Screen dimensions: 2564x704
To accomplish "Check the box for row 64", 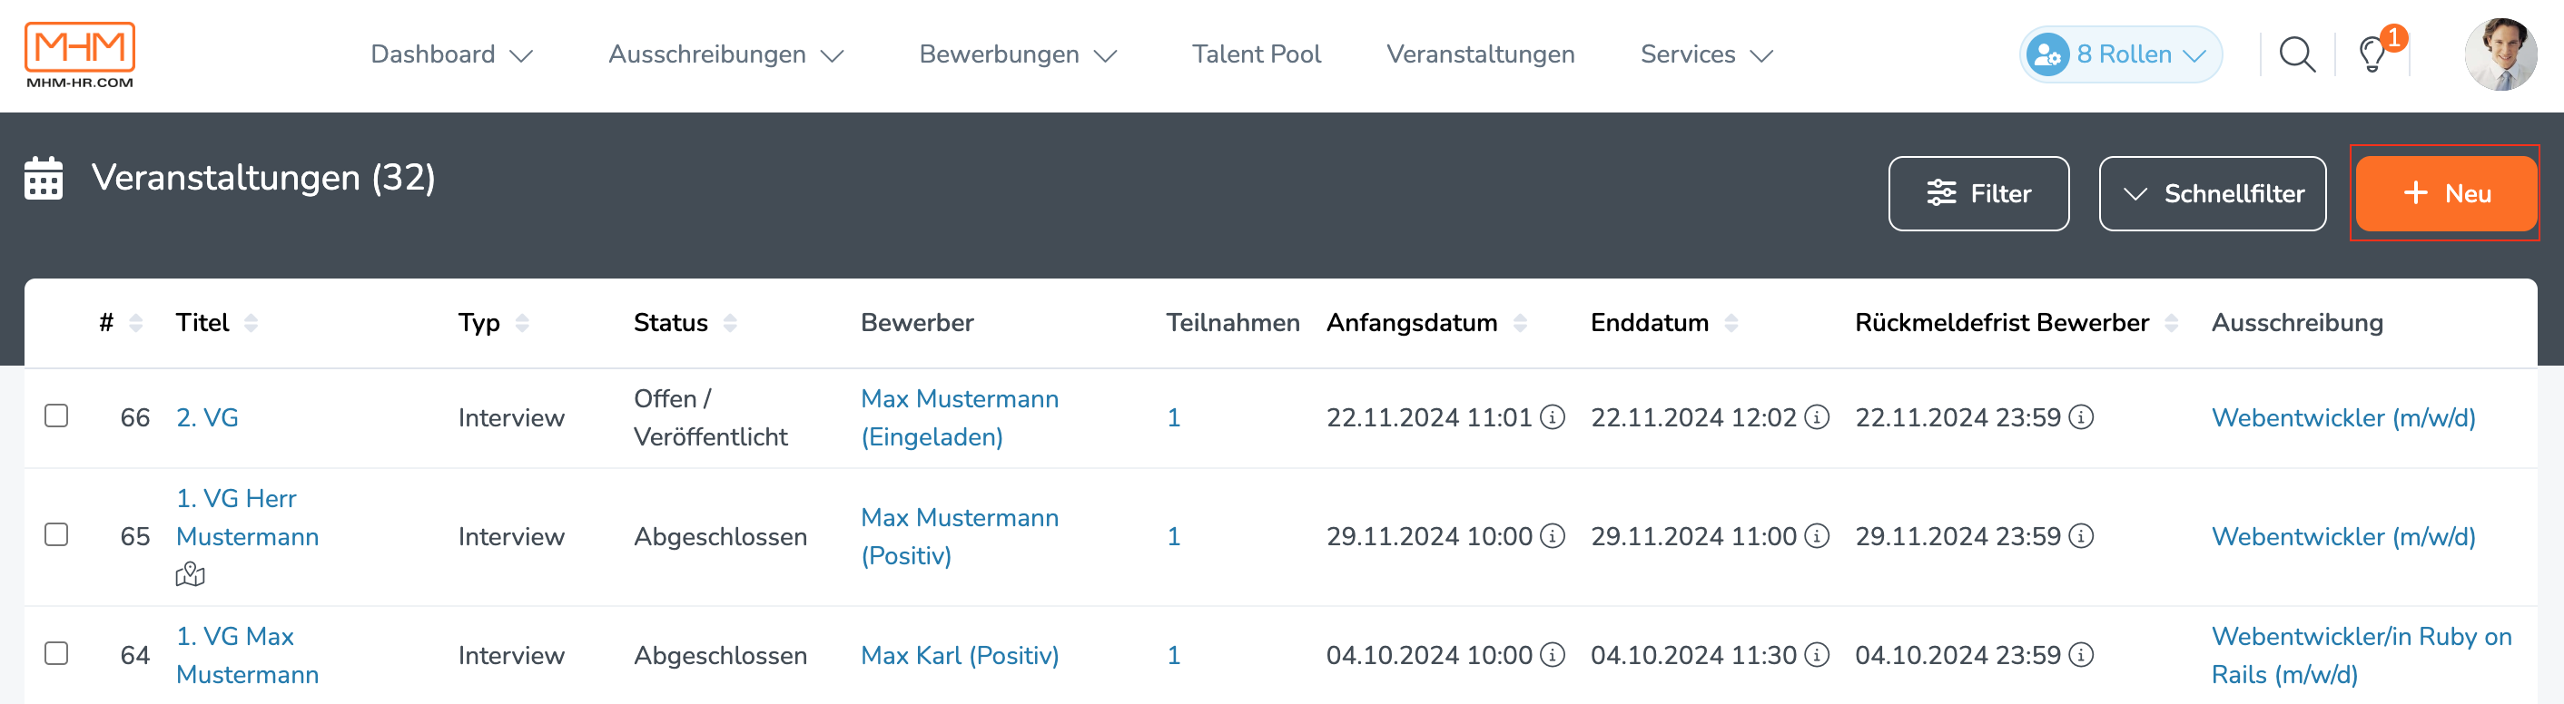I will pos(56,653).
